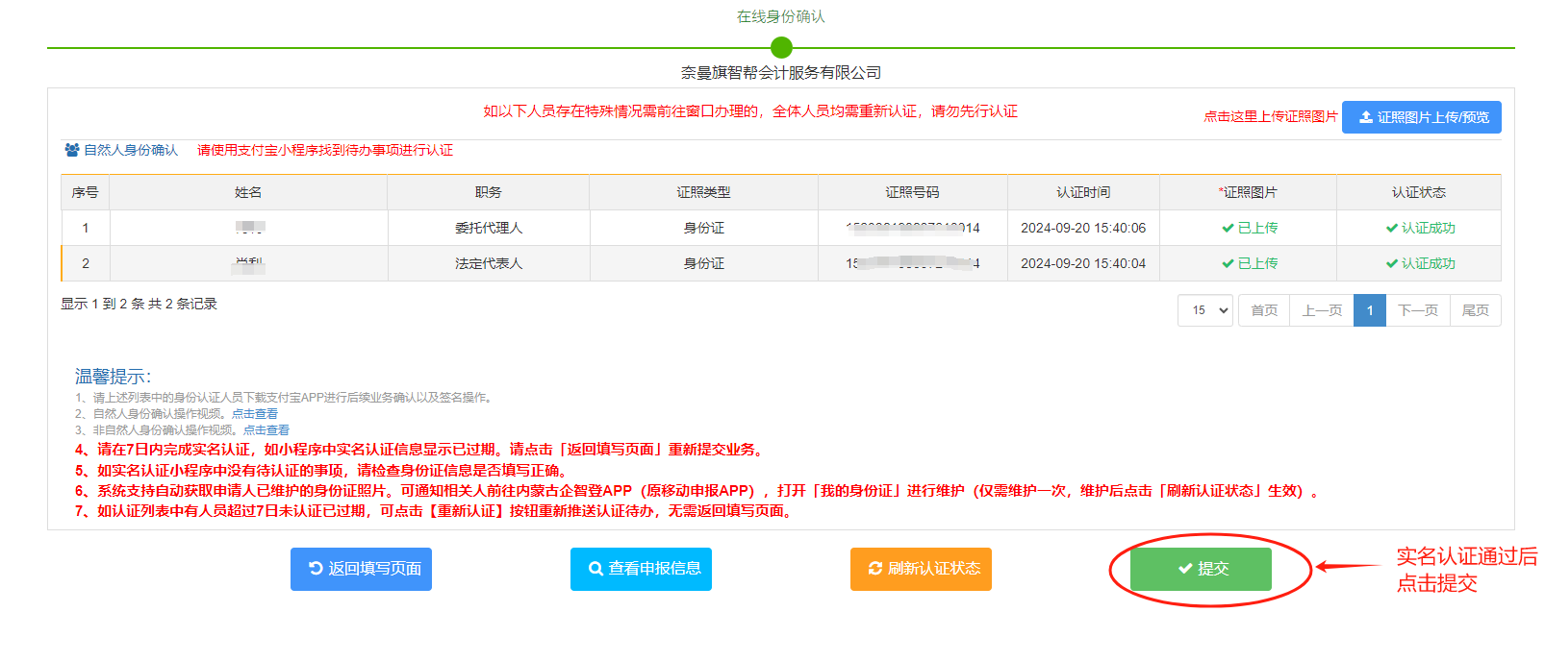Image resolution: width=1545 pixels, height=661 pixels.
Task: Open the page size dropdown showing 15
Action: (1204, 310)
